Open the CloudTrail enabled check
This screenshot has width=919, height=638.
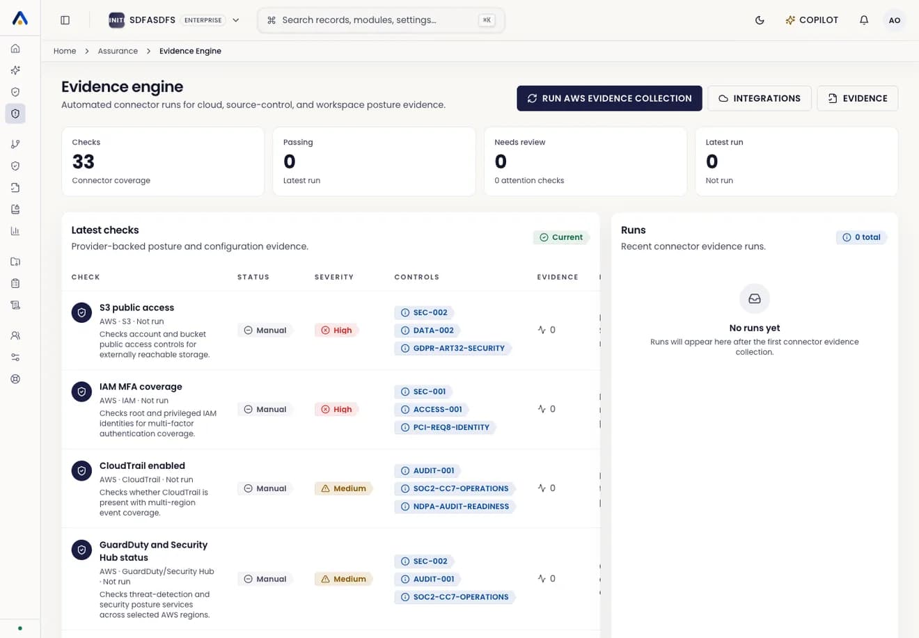142,466
